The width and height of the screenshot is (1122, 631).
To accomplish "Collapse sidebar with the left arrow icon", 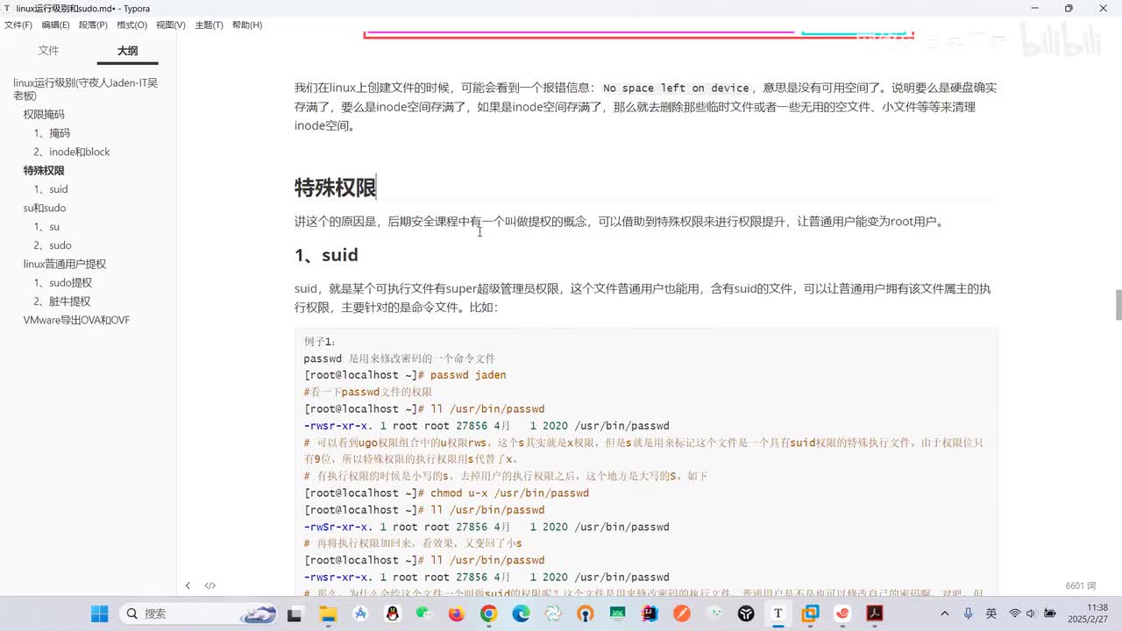I will 188,585.
